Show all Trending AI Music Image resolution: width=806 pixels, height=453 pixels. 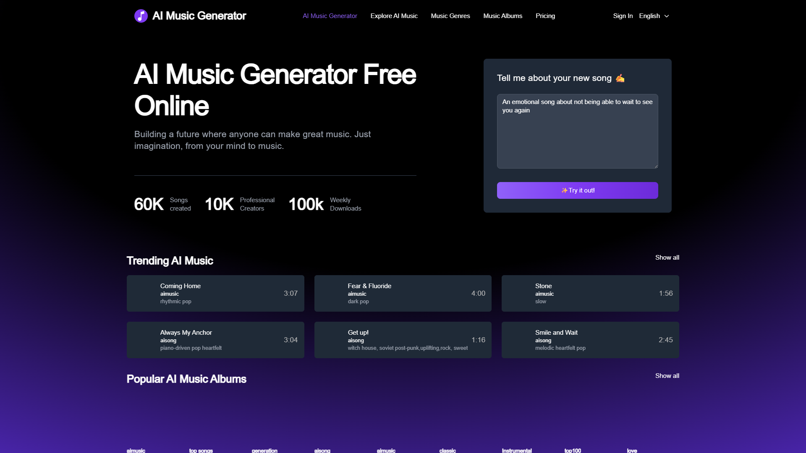[667, 258]
